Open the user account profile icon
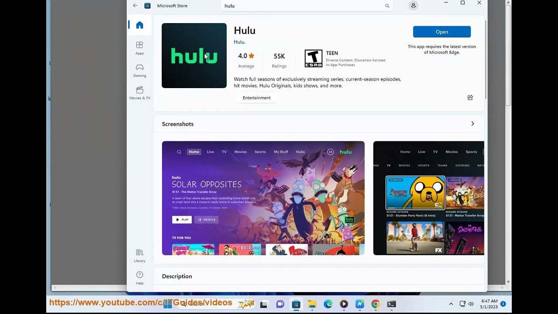Image resolution: width=558 pixels, height=314 pixels. point(413,5)
